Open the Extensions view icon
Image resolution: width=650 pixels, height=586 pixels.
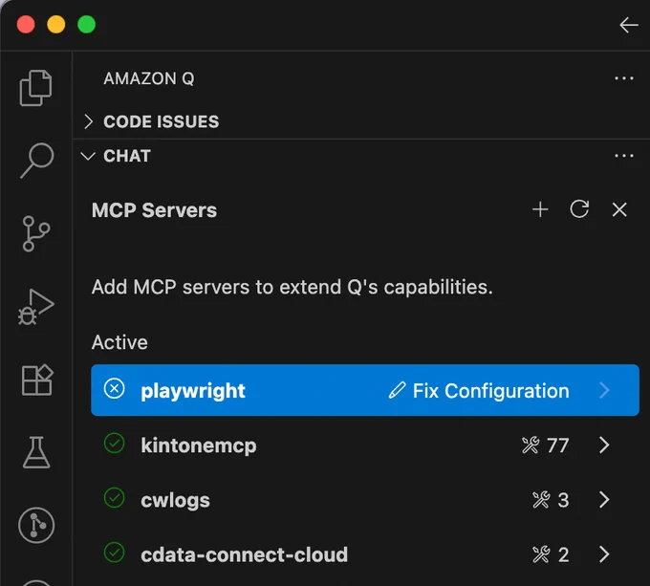coord(37,380)
